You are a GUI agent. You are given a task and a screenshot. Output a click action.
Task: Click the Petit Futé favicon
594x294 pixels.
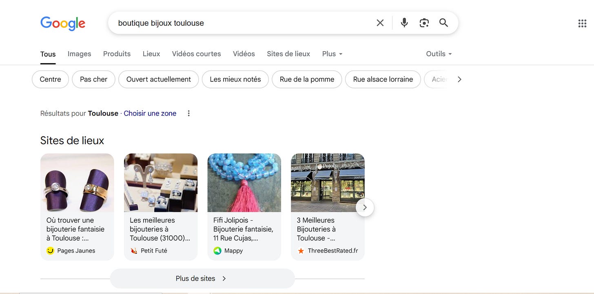tap(134, 251)
